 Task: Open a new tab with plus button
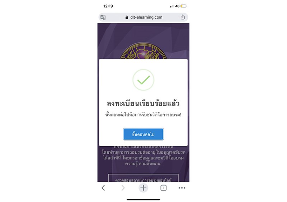[143, 188]
